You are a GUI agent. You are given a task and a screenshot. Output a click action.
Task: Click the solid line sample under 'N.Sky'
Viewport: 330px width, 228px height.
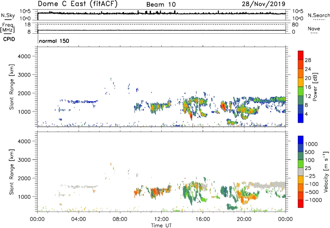8,20
